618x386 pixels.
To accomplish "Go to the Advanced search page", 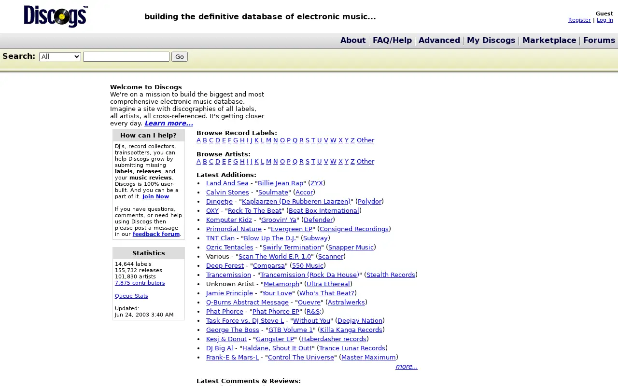I will [439, 41].
